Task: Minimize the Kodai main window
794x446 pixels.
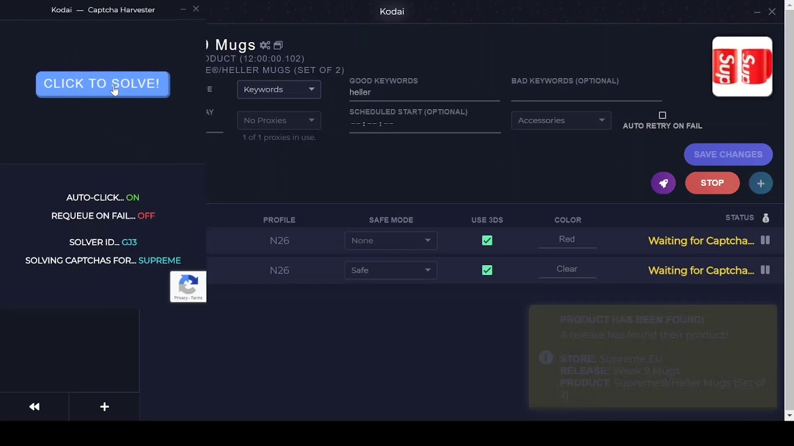Action: [x=757, y=12]
